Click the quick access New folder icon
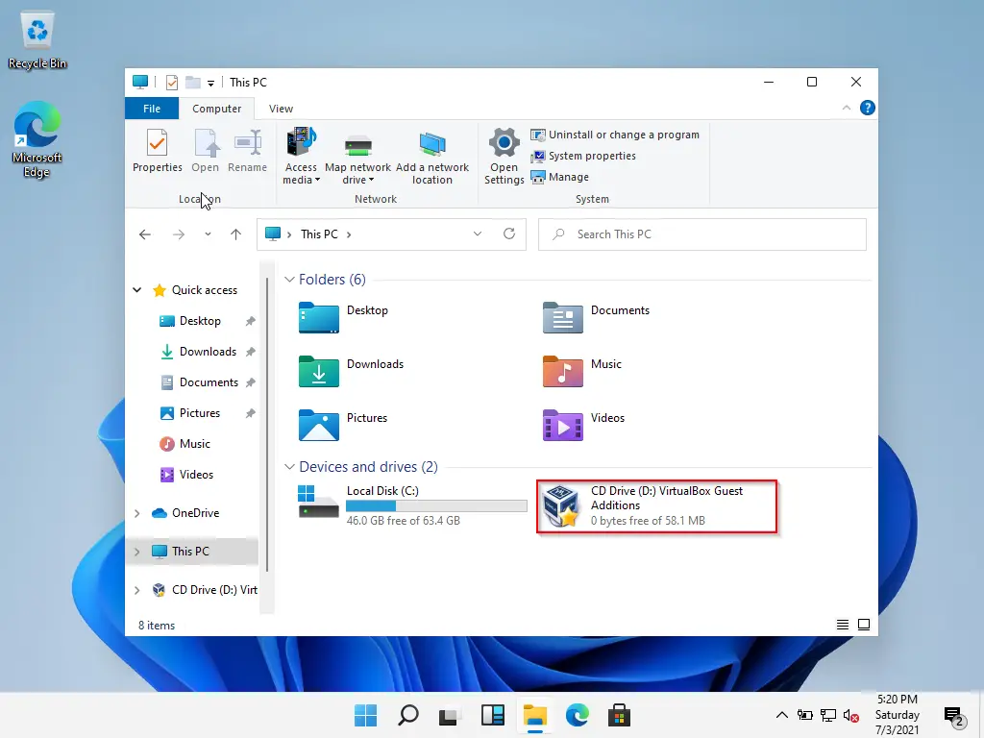 pos(192,83)
